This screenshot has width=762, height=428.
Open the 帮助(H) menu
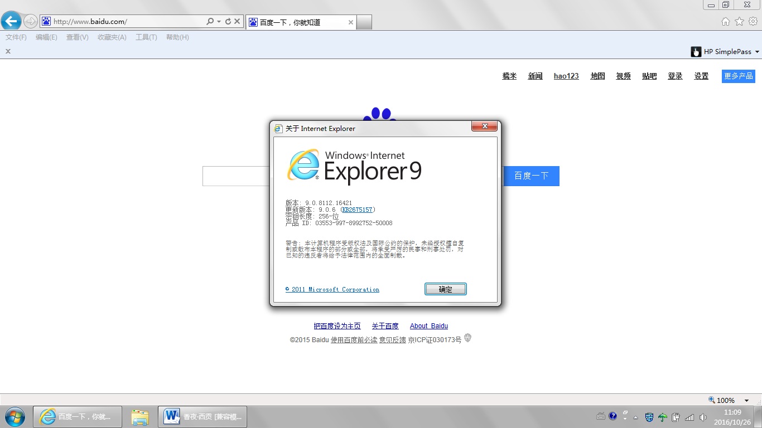177,37
